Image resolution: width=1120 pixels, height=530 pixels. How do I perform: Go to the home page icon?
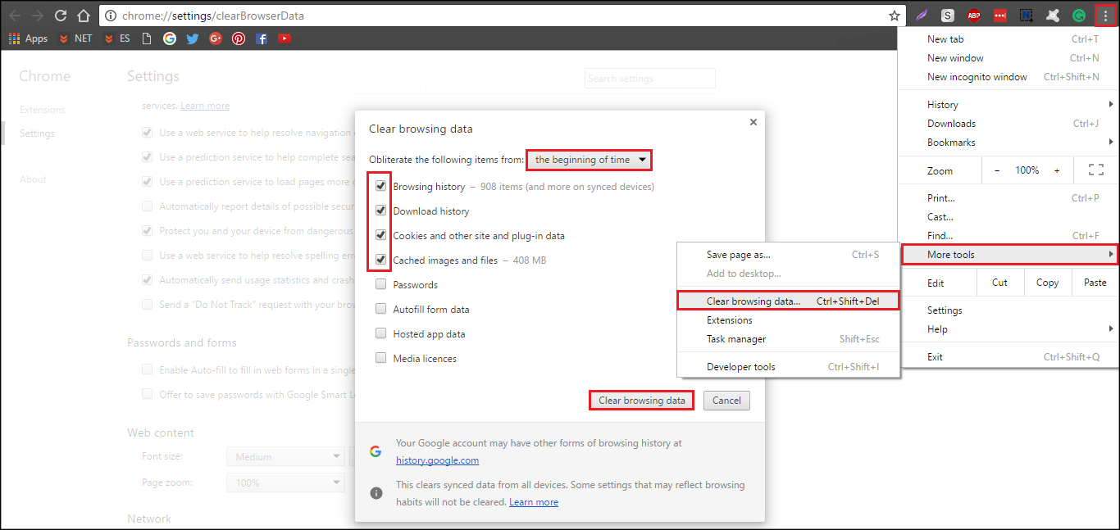[x=84, y=15]
